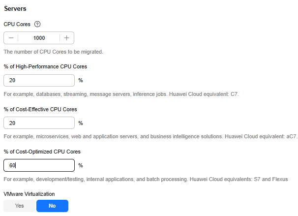Decrease CPU Cores with the minus button

pos(11,38)
